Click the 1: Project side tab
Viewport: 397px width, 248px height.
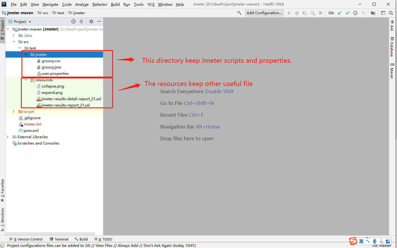(x=2, y=30)
